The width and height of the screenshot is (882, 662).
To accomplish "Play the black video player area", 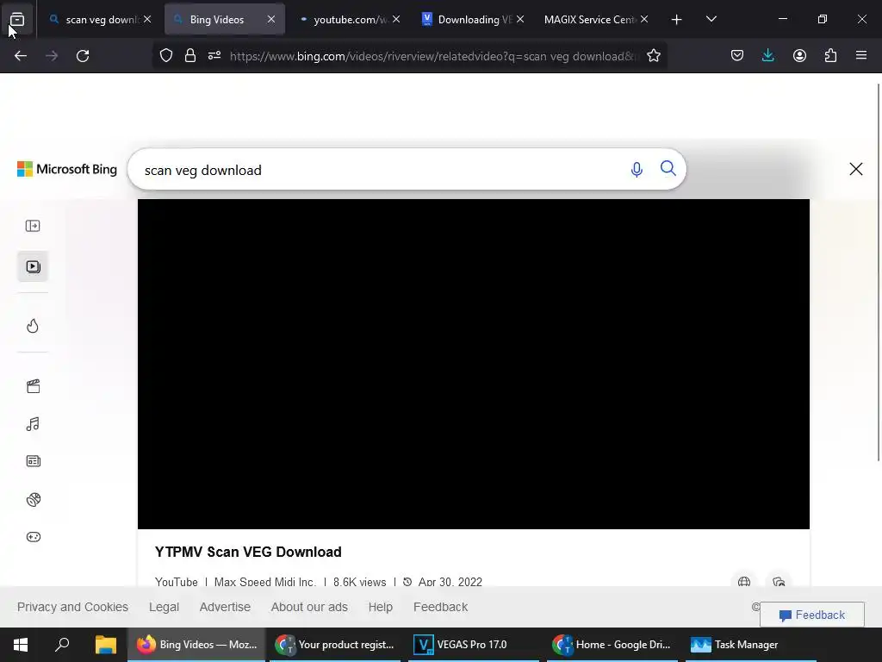I will point(474,365).
